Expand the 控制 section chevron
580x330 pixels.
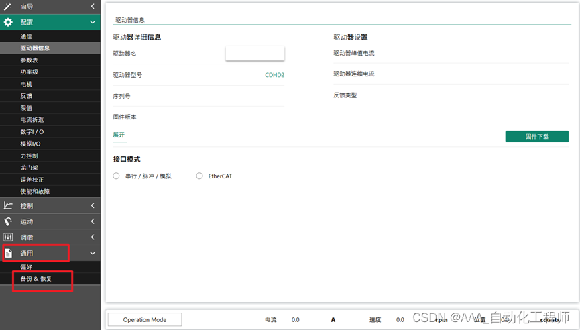(x=93, y=205)
